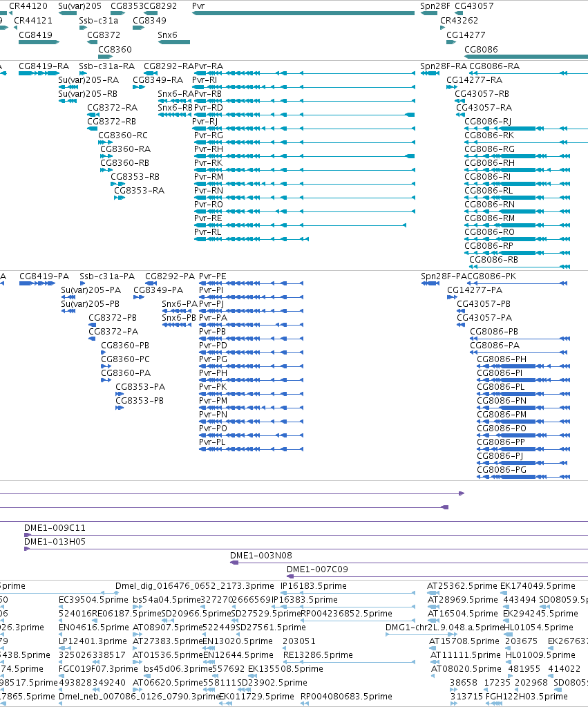
Task: Click protein CG8419-PA label
Action: [x=44, y=276]
